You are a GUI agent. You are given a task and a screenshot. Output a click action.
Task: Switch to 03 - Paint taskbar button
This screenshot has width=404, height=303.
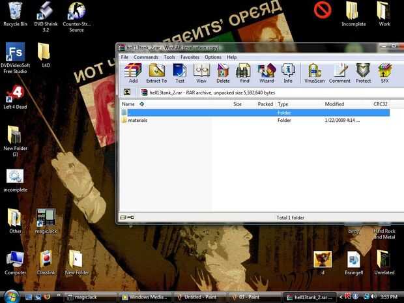click(x=253, y=297)
